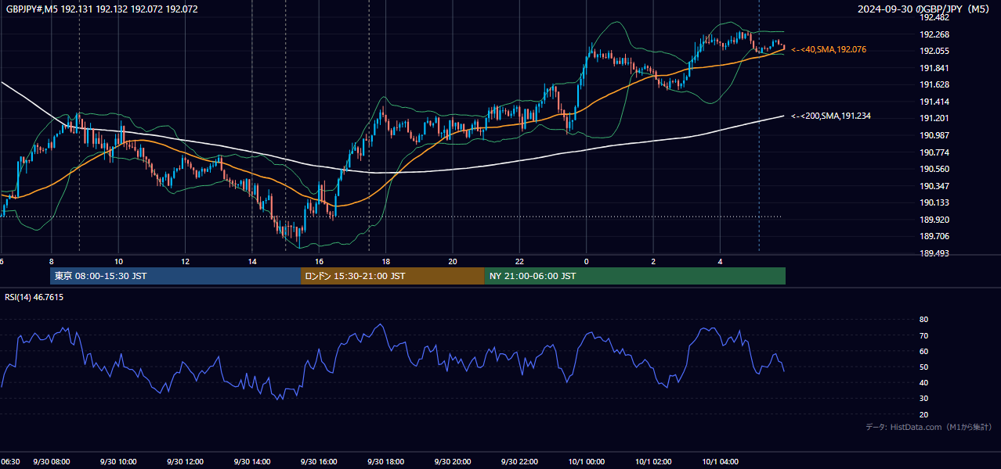Click hour label 16 under the price chart
1001x469 pixels.
tap(319, 261)
